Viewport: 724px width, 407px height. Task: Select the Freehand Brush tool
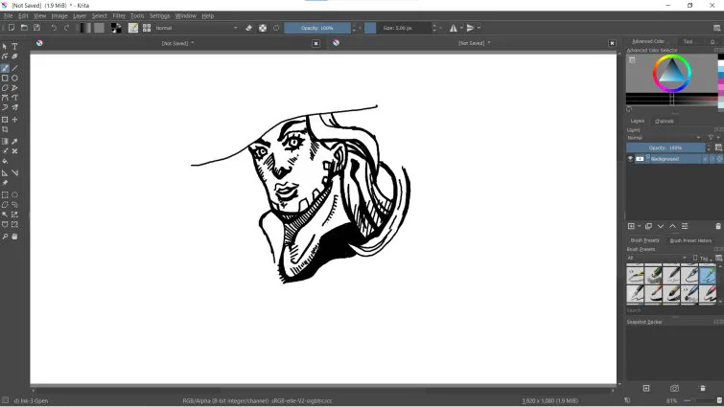coord(5,68)
